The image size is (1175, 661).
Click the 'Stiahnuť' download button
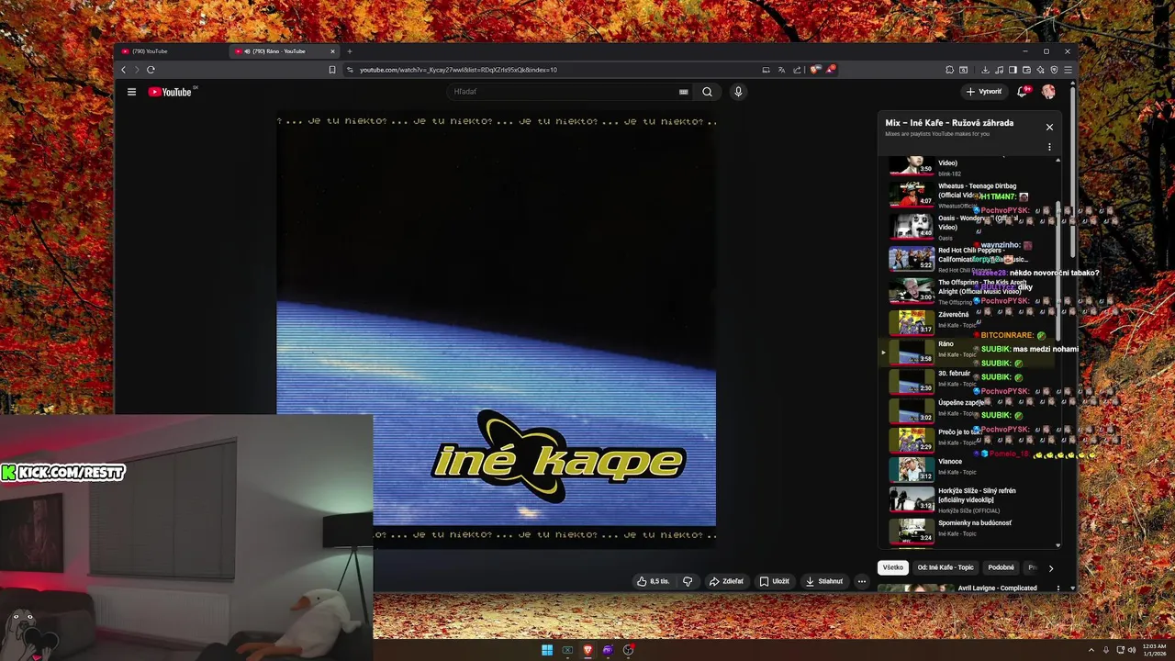click(x=823, y=581)
